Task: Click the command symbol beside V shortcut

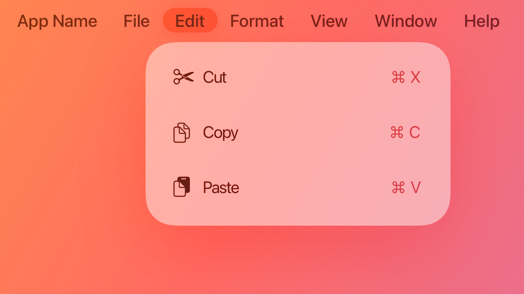Action: (x=398, y=188)
